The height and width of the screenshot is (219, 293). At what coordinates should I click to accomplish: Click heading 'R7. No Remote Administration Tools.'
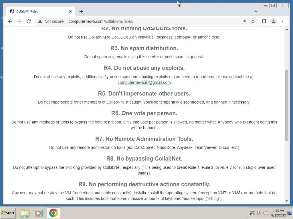point(144,139)
